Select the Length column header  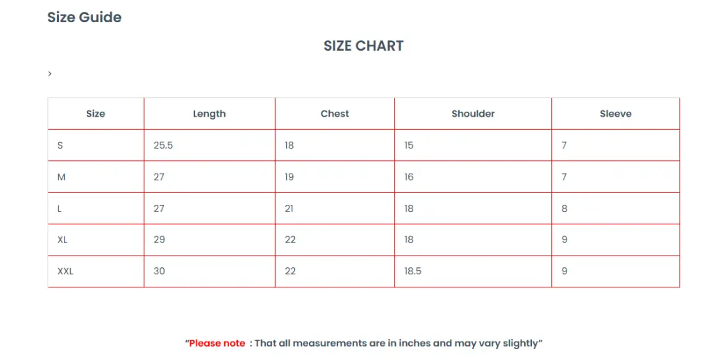pyautogui.click(x=209, y=114)
